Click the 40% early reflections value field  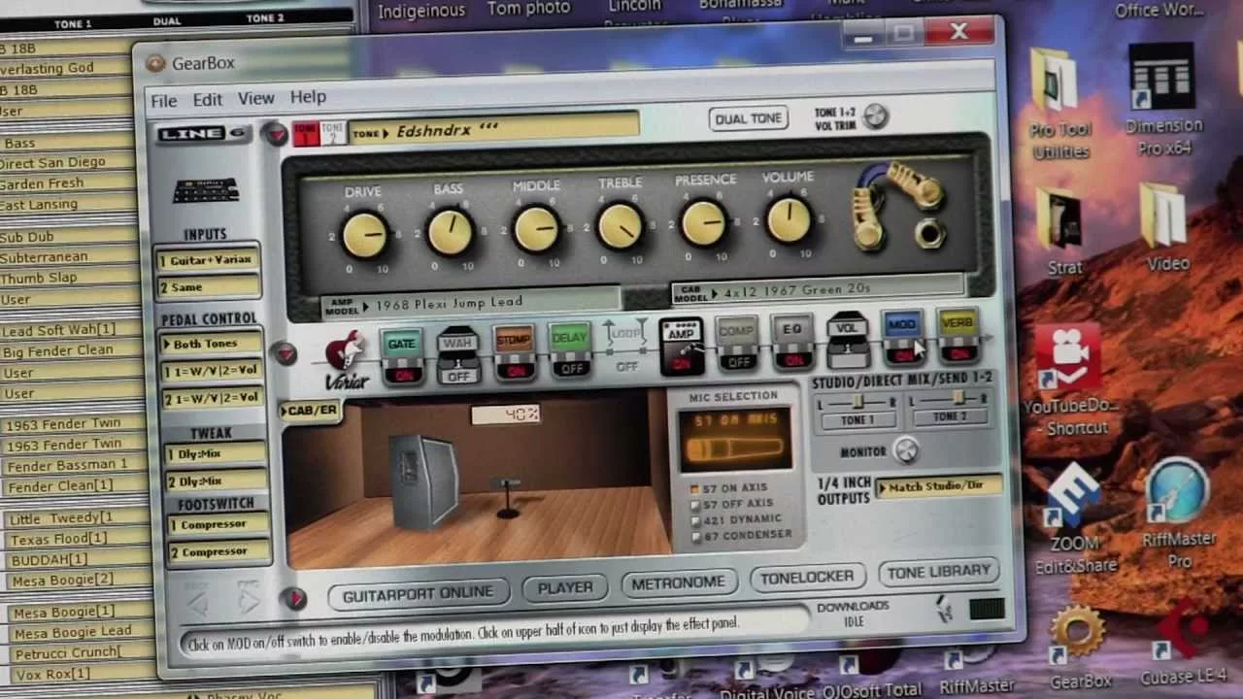[505, 415]
